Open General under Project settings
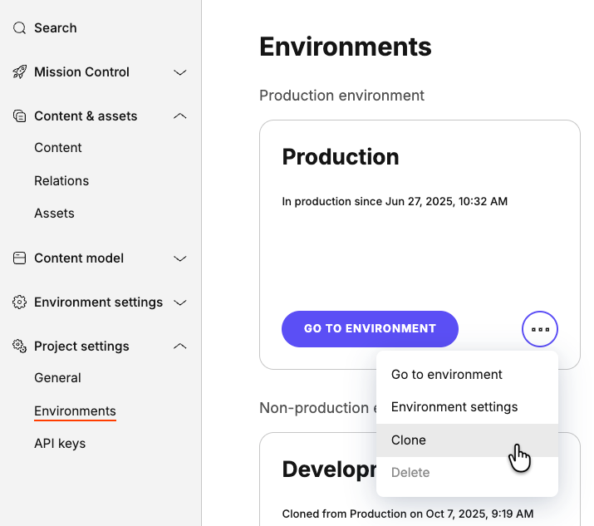The width and height of the screenshot is (594, 526). [x=57, y=378]
